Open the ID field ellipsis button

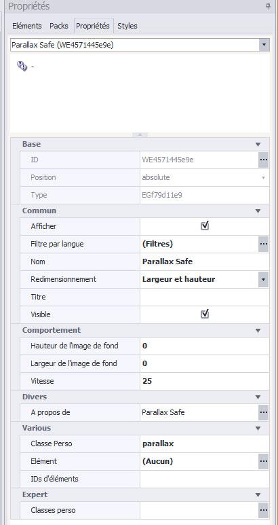coord(264,160)
